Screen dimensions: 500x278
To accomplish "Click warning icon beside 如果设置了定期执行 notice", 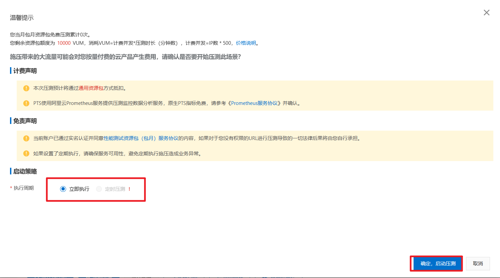I will 26,154.
